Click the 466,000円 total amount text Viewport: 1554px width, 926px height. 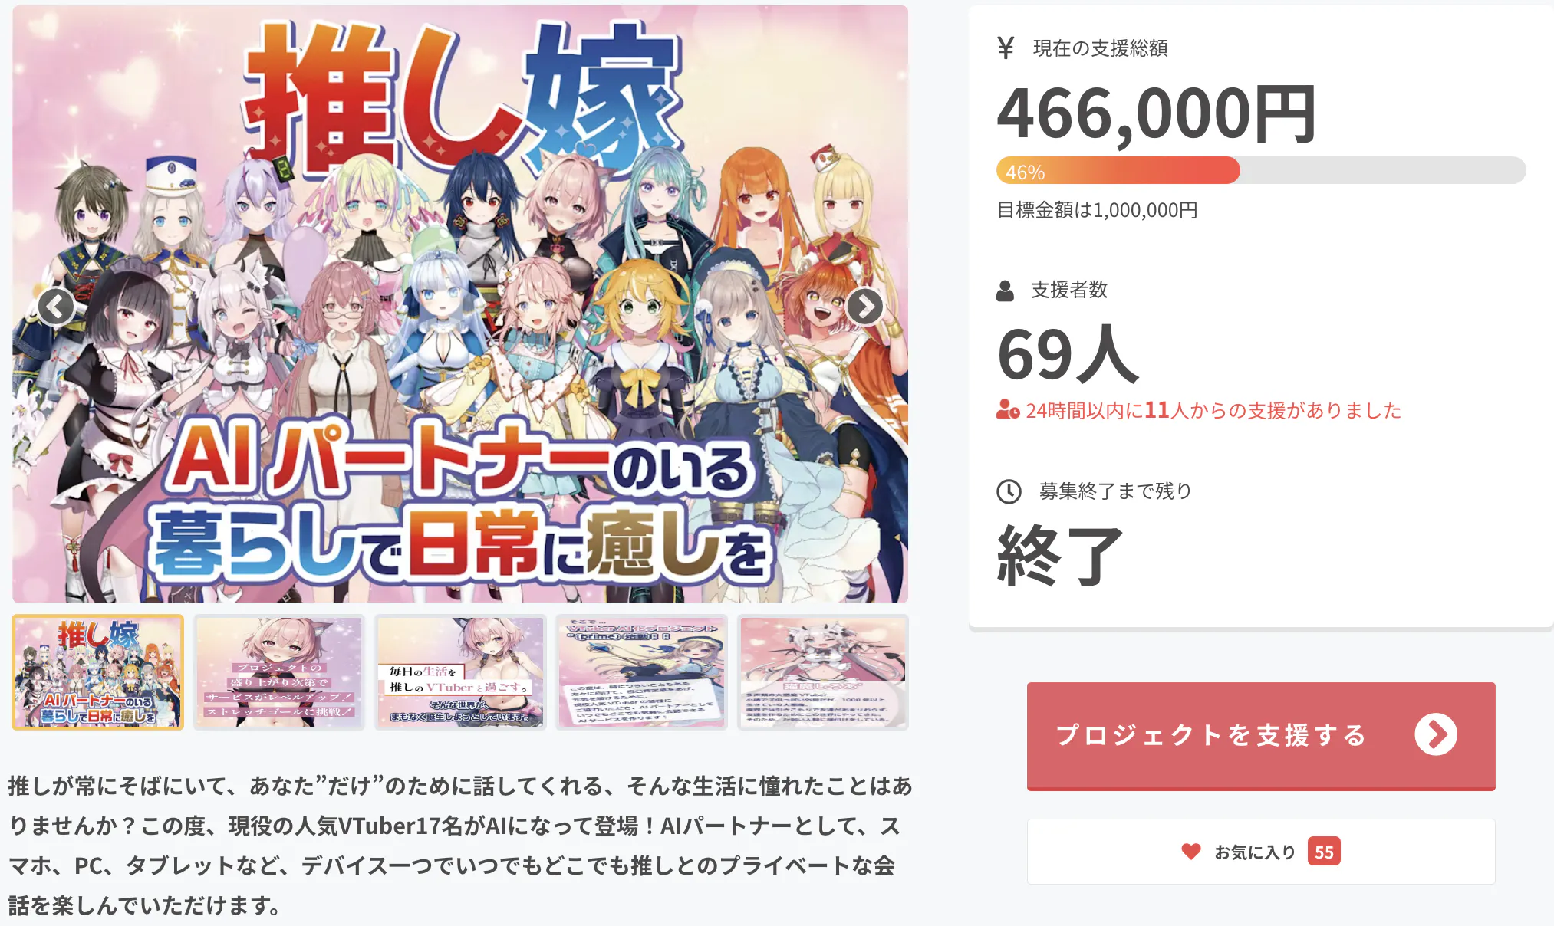click(x=1156, y=115)
